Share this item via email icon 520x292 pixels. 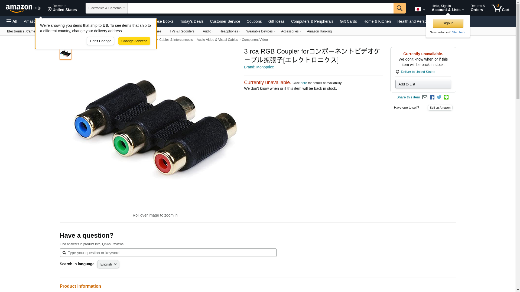click(425, 97)
